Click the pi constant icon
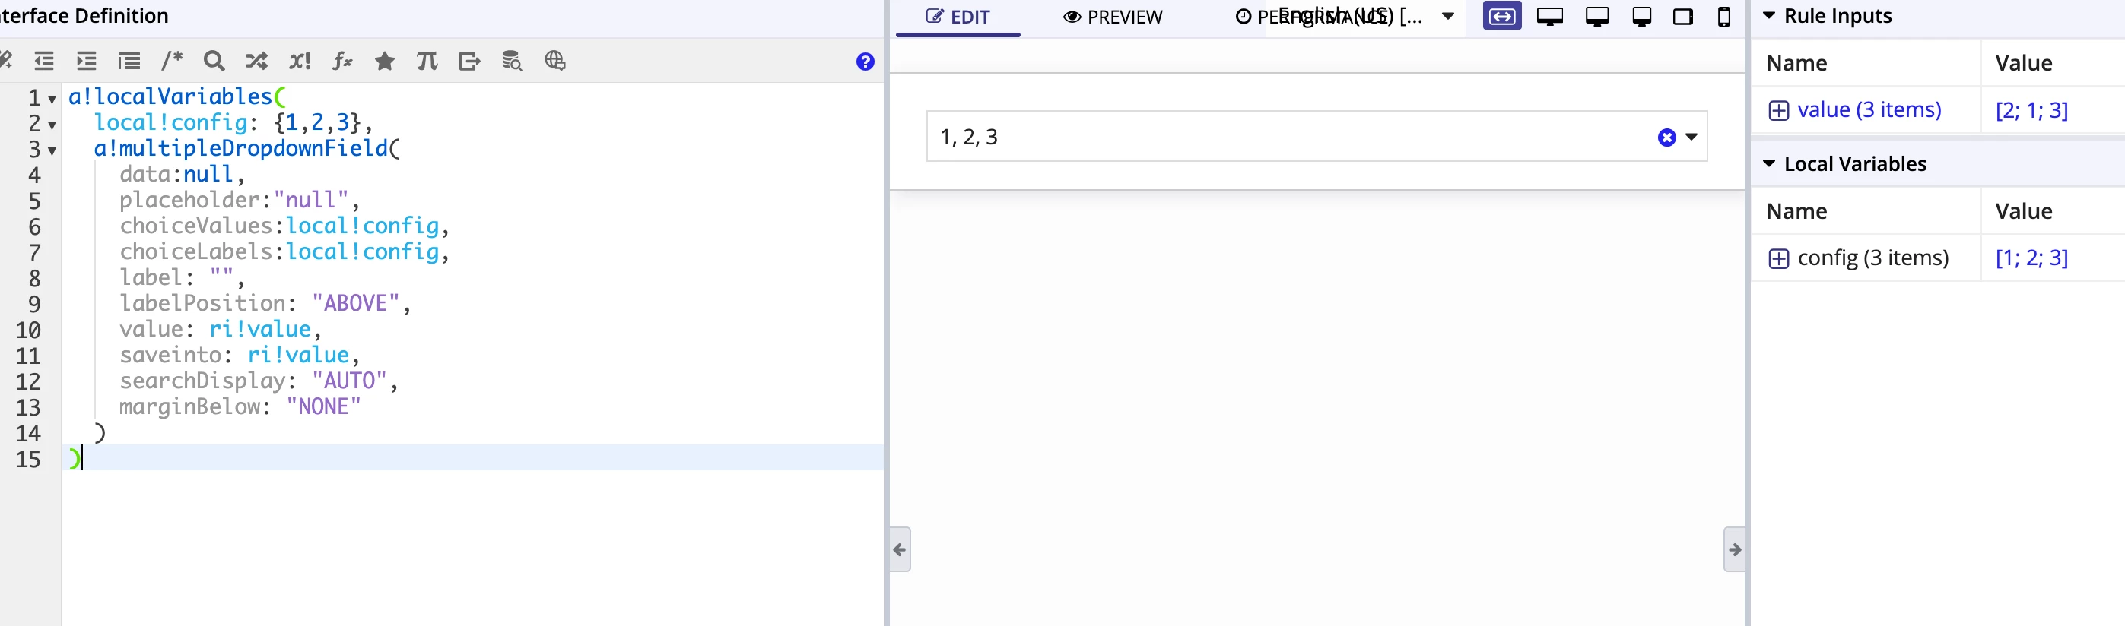This screenshot has width=2125, height=626. click(427, 61)
